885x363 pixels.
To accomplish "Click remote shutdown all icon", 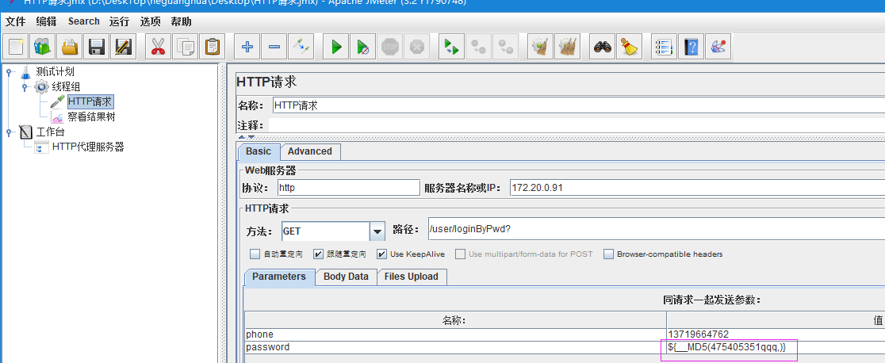I will click(x=506, y=46).
